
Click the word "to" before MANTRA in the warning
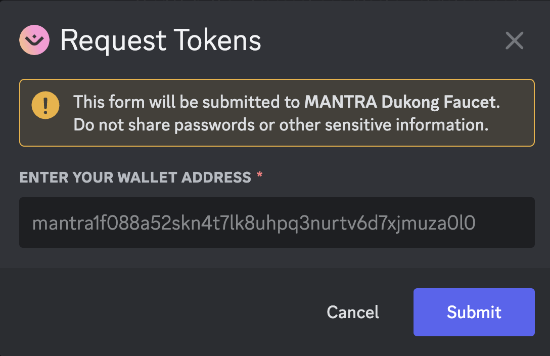point(293,103)
